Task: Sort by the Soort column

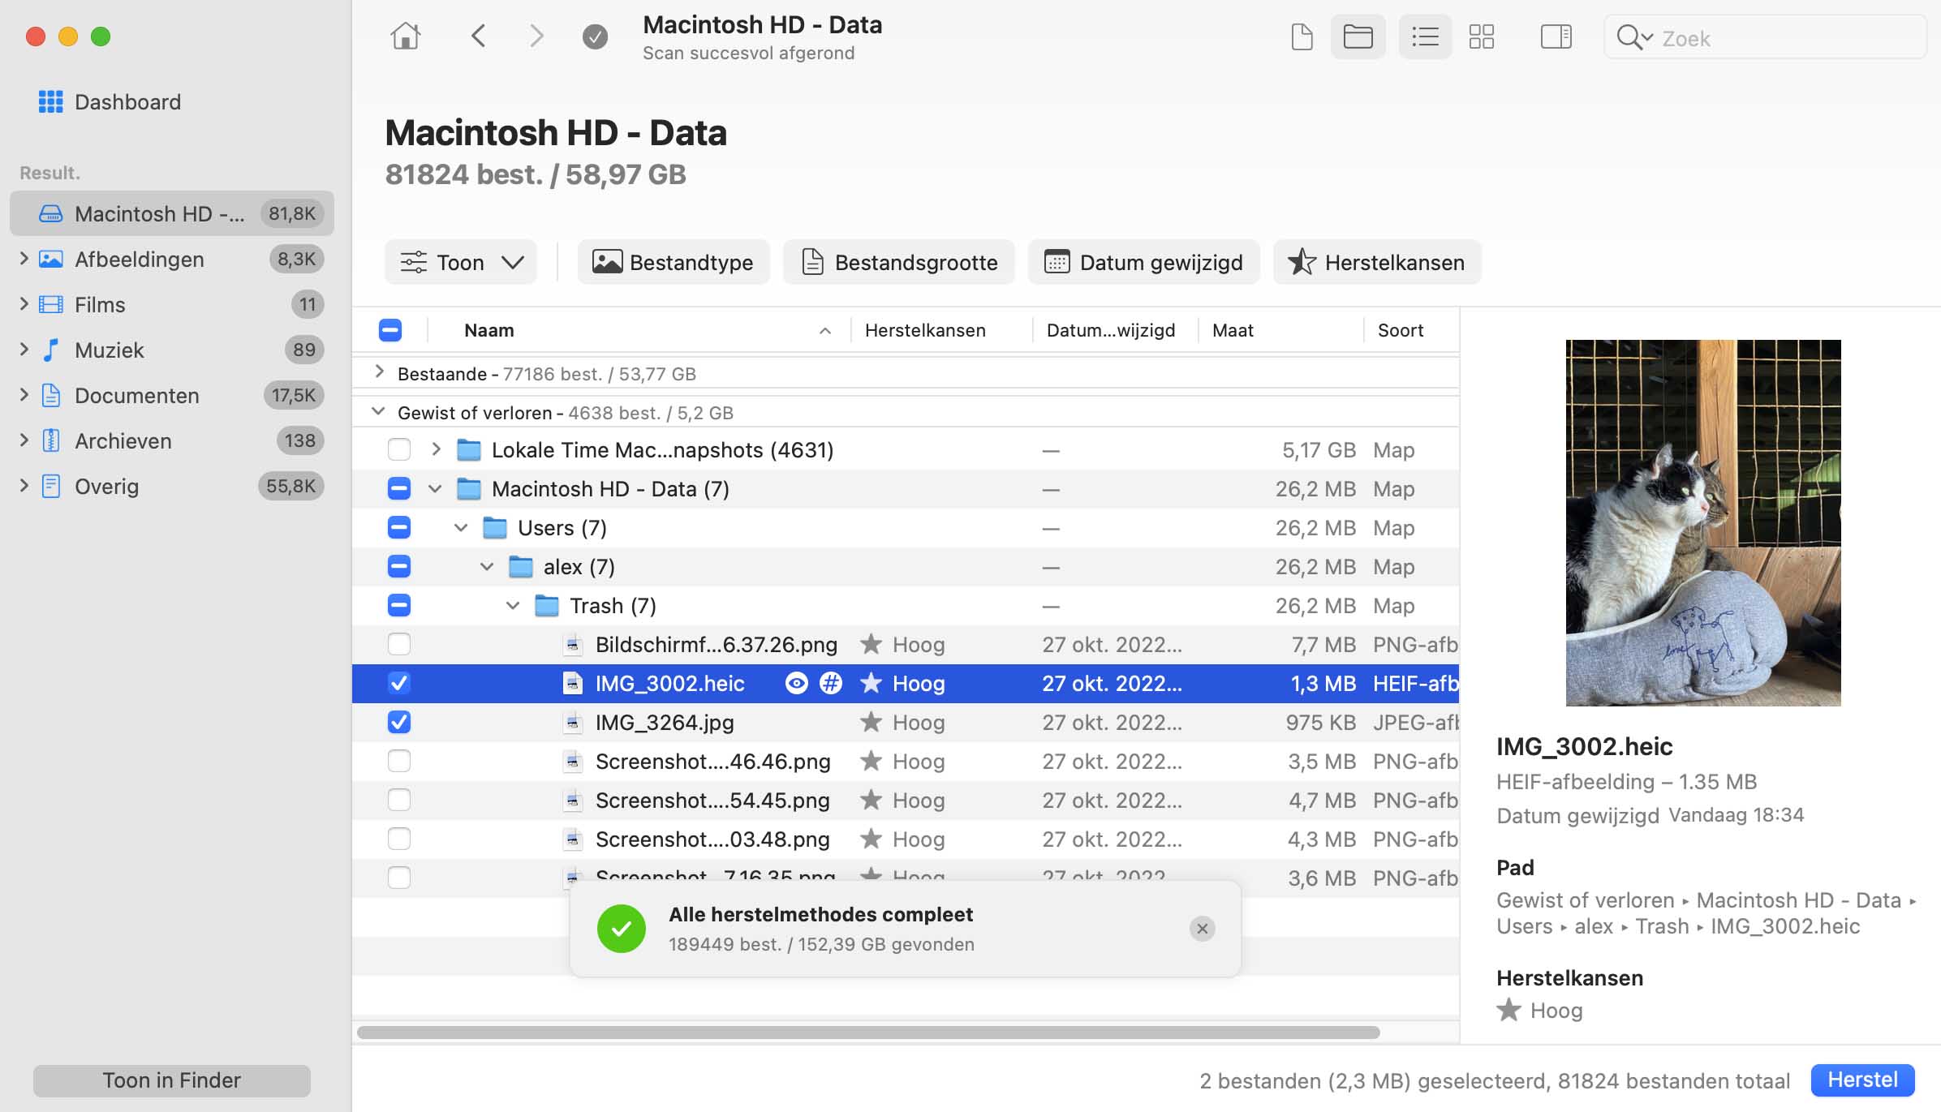Action: 1412,330
